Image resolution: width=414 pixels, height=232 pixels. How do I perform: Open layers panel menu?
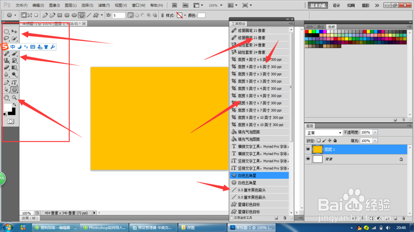tap(409, 126)
